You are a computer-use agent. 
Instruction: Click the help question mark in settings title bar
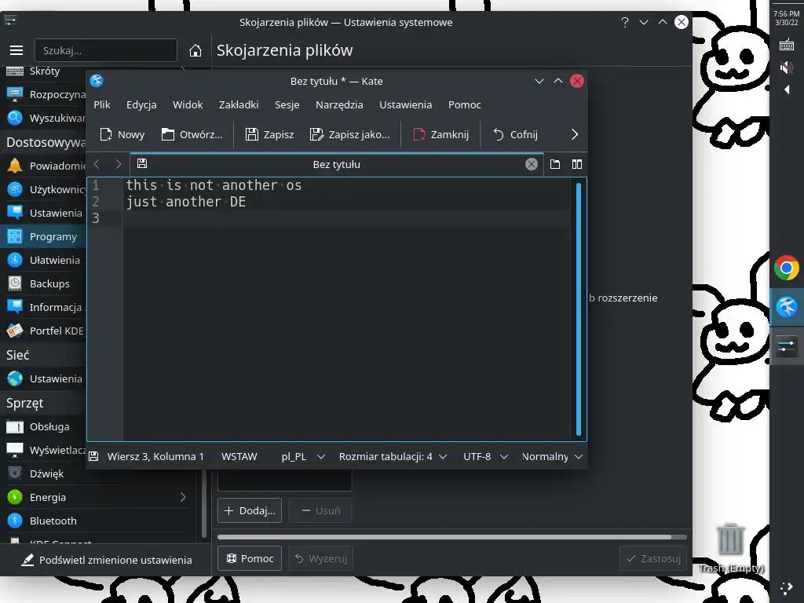[624, 22]
